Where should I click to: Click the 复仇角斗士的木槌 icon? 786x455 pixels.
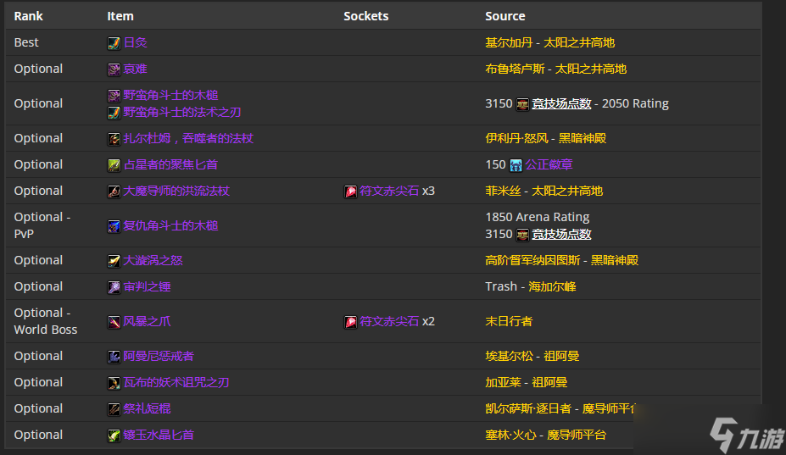[x=114, y=226]
